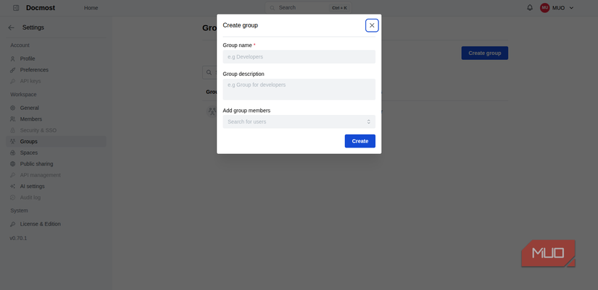Open the Add group members dropdown

pyautogui.click(x=299, y=121)
